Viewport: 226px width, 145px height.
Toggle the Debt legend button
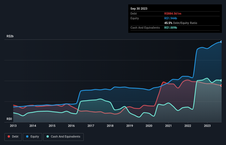click(13, 137)
